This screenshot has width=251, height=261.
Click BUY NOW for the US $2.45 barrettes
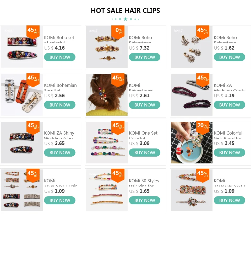point(230,153)
